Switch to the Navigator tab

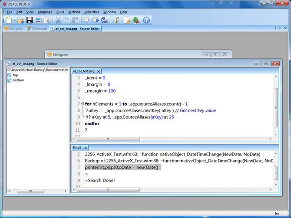(14, 29)
